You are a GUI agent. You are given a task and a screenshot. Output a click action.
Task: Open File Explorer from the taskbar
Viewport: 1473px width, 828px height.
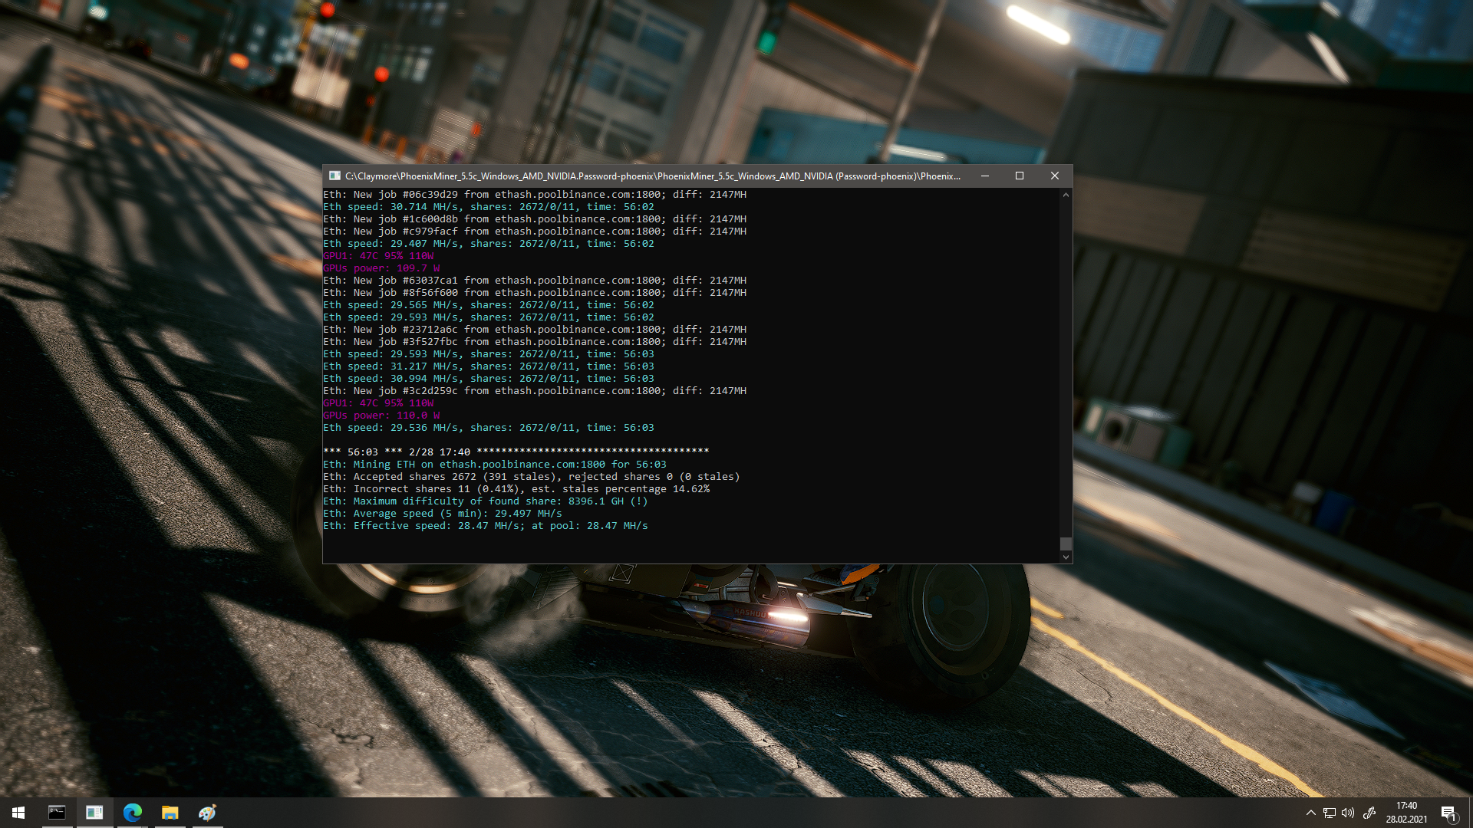point(170,813)
